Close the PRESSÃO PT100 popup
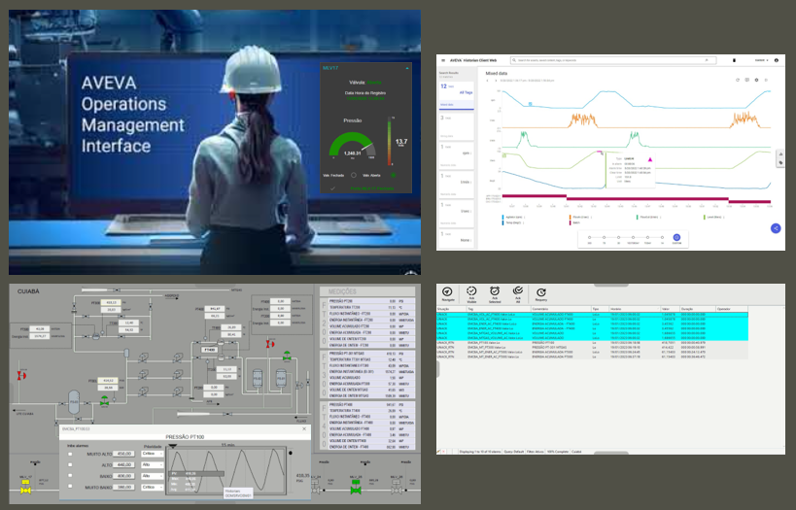The height and width of the screenshot is (510, 796). (x=304, y=428)
